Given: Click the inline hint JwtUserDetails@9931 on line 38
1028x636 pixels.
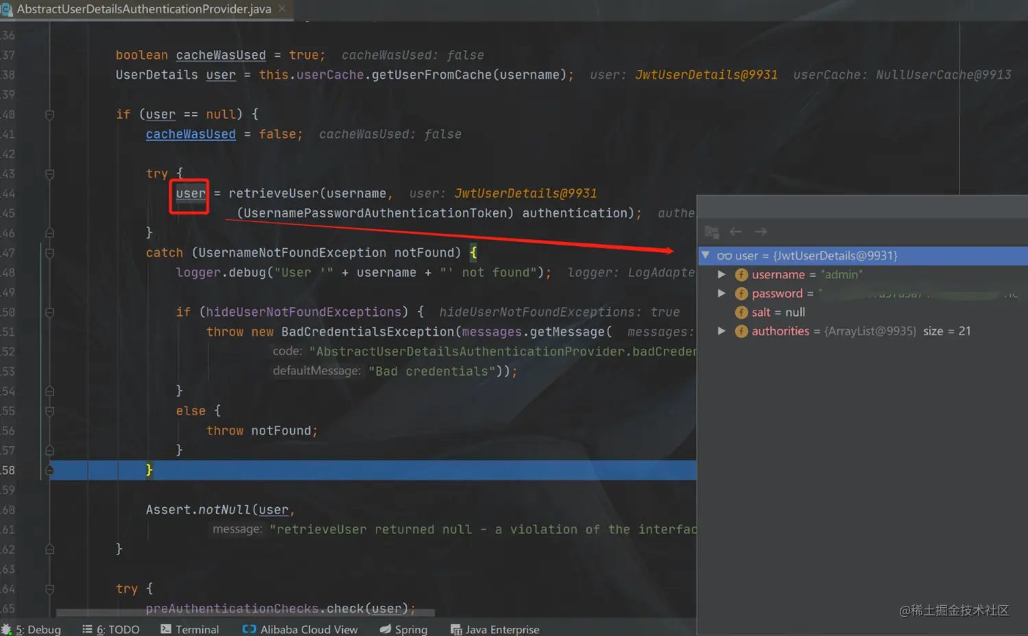Looking at the screenshot, I should click(x=706, y=75).
